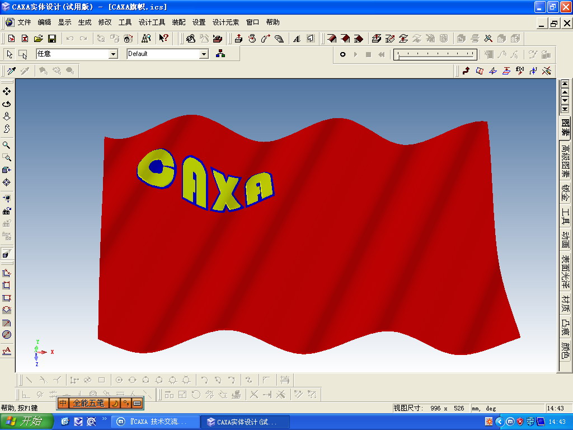Open the 设计工具 menu

coord(152,22)
